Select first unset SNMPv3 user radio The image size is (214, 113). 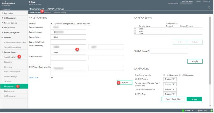[x=135, y=28]
